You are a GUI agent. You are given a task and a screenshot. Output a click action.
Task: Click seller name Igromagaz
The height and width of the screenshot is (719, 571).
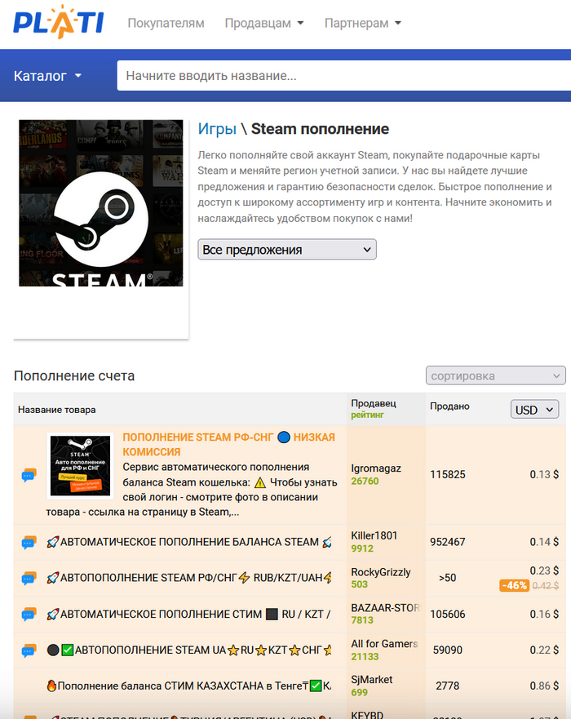[x=376, y=468]
